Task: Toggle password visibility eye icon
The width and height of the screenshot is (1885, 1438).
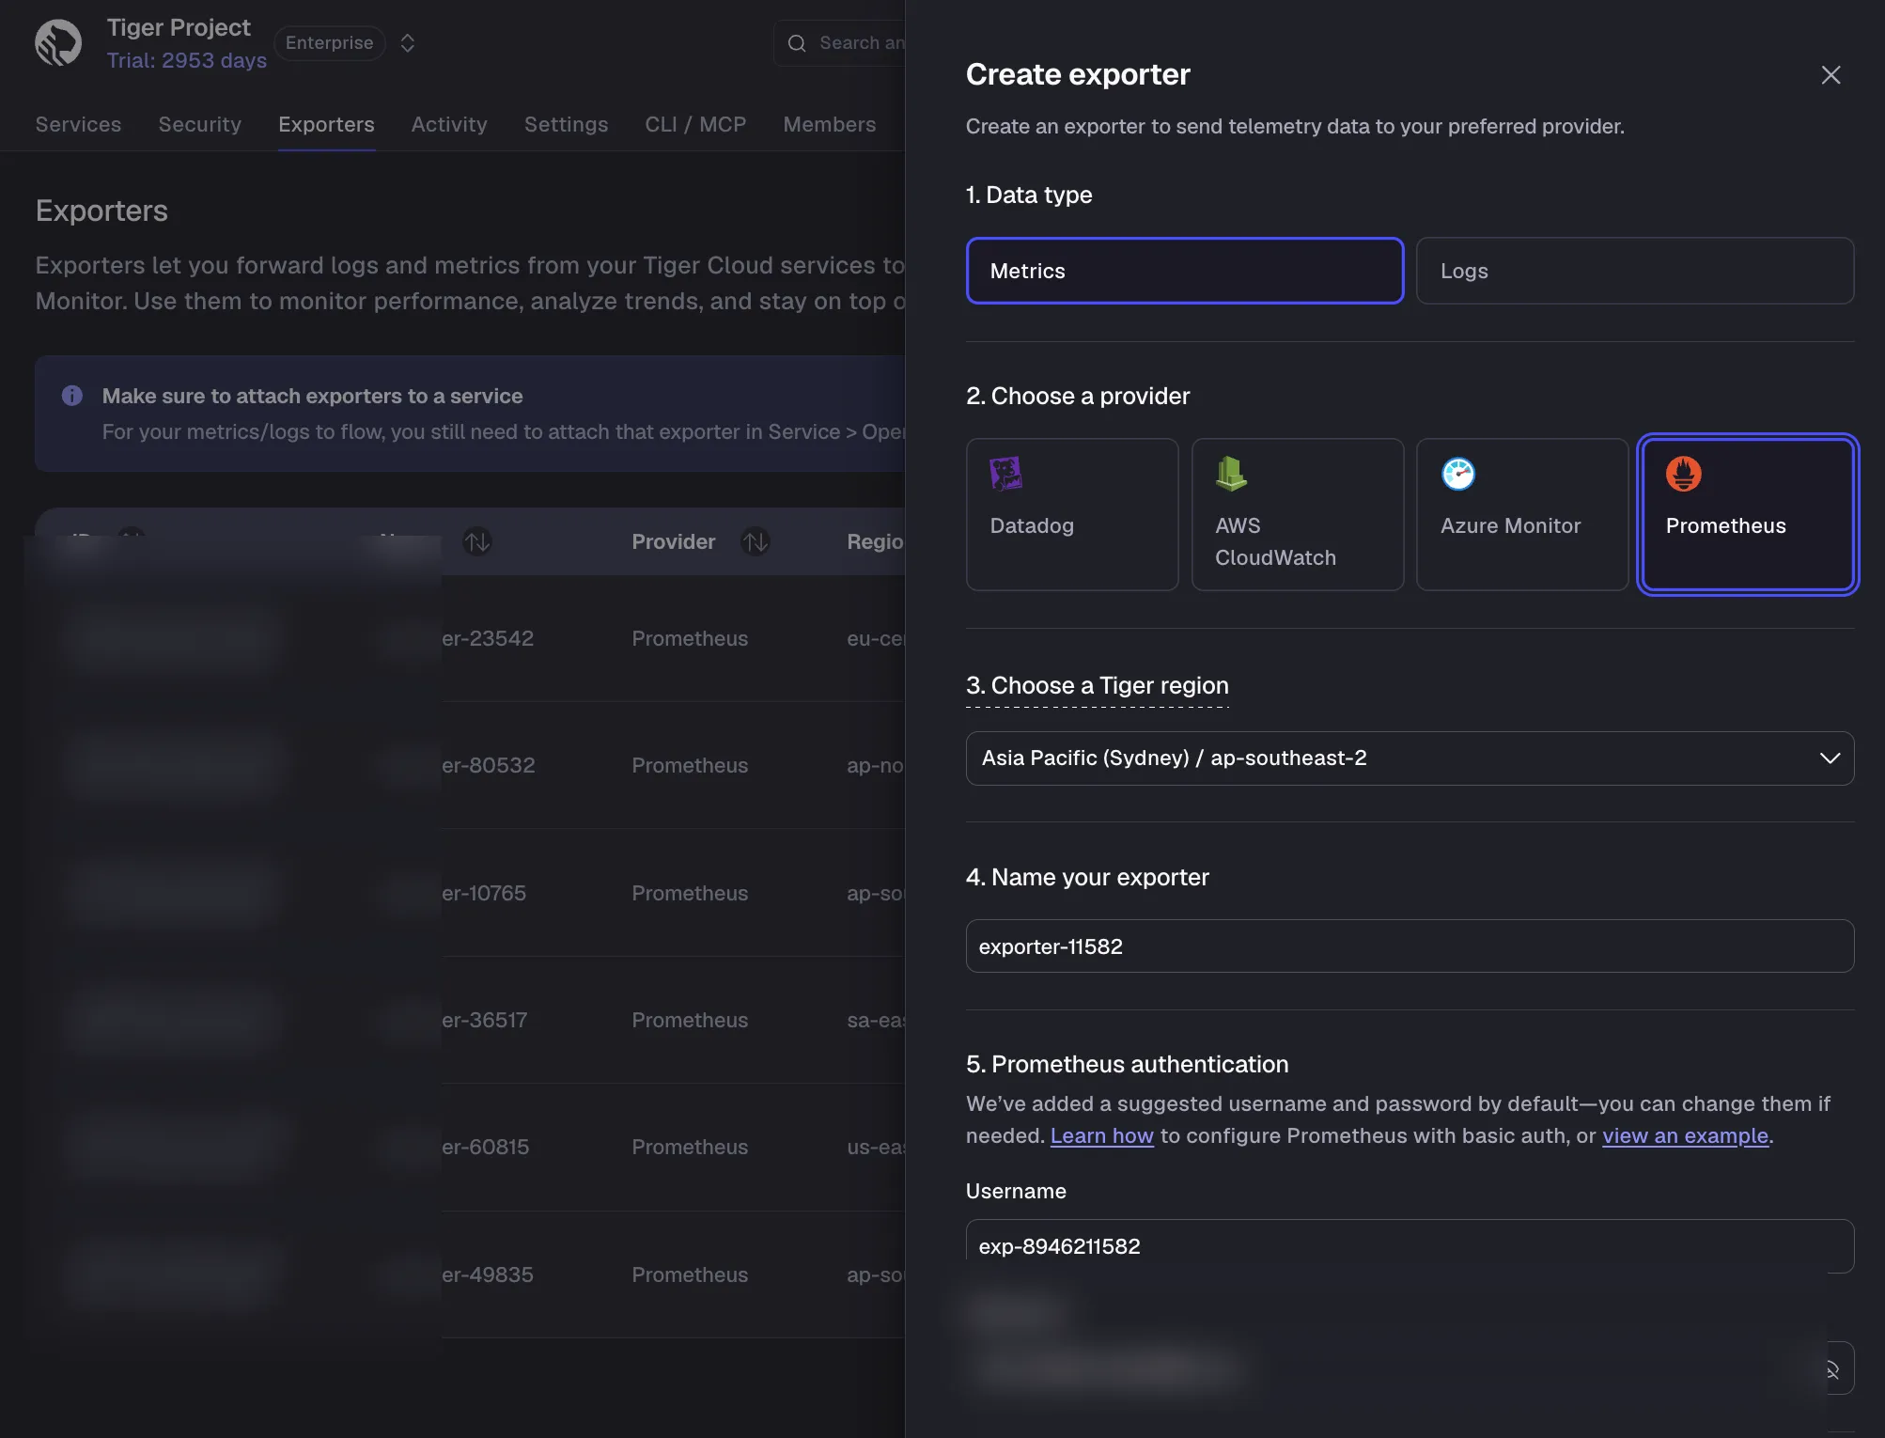Action: 1831,1369
